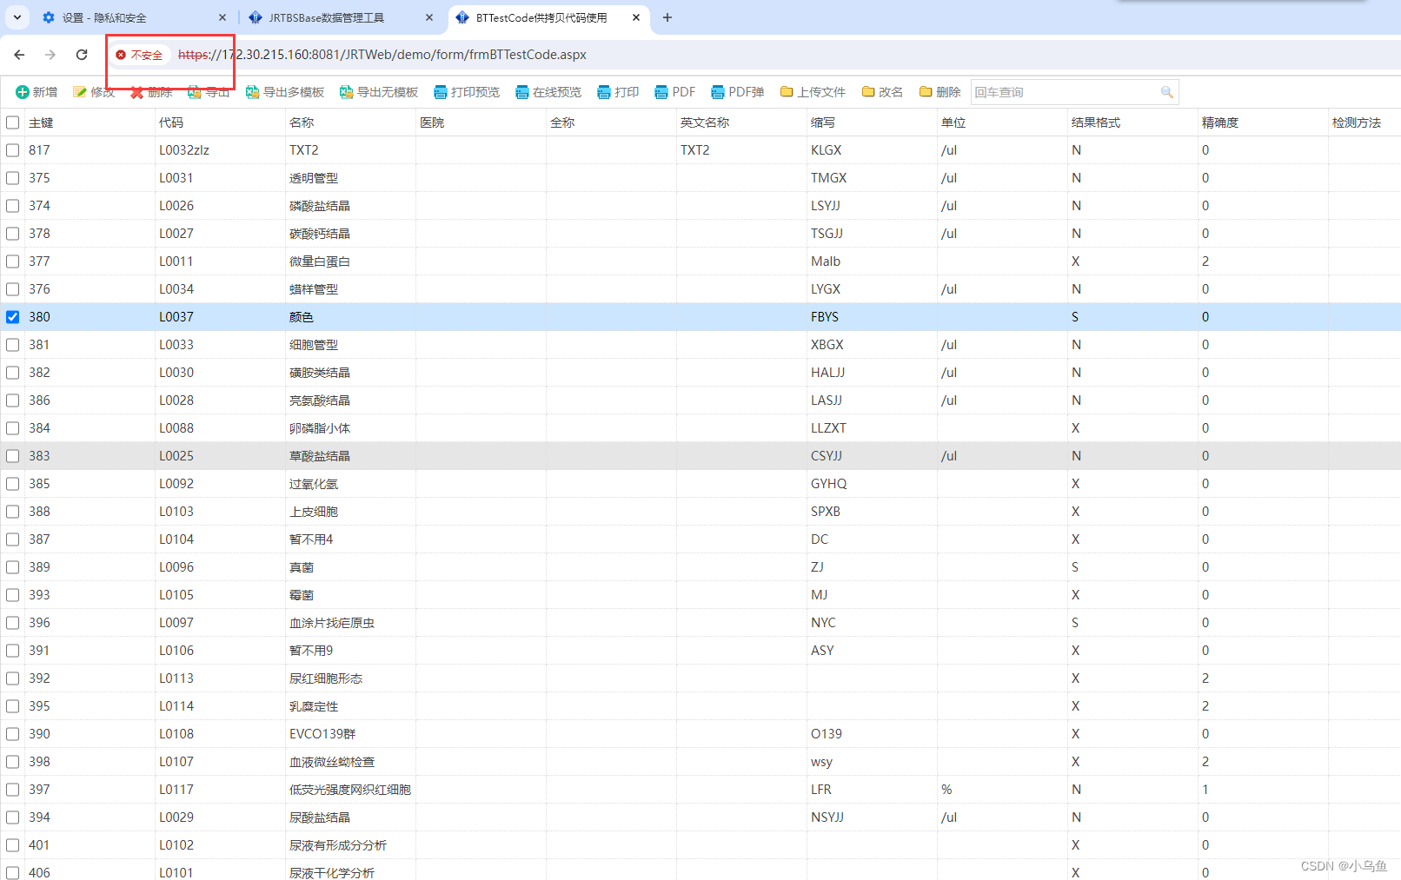
Task: Check the row 375 checkbox
Action: pyautogui.click(x=12, y=178)
